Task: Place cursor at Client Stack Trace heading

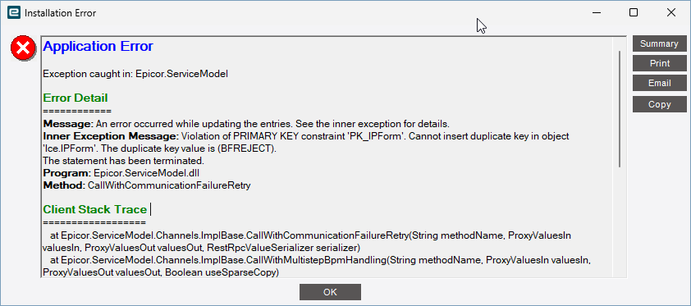Action: click(x=94, y=209)
